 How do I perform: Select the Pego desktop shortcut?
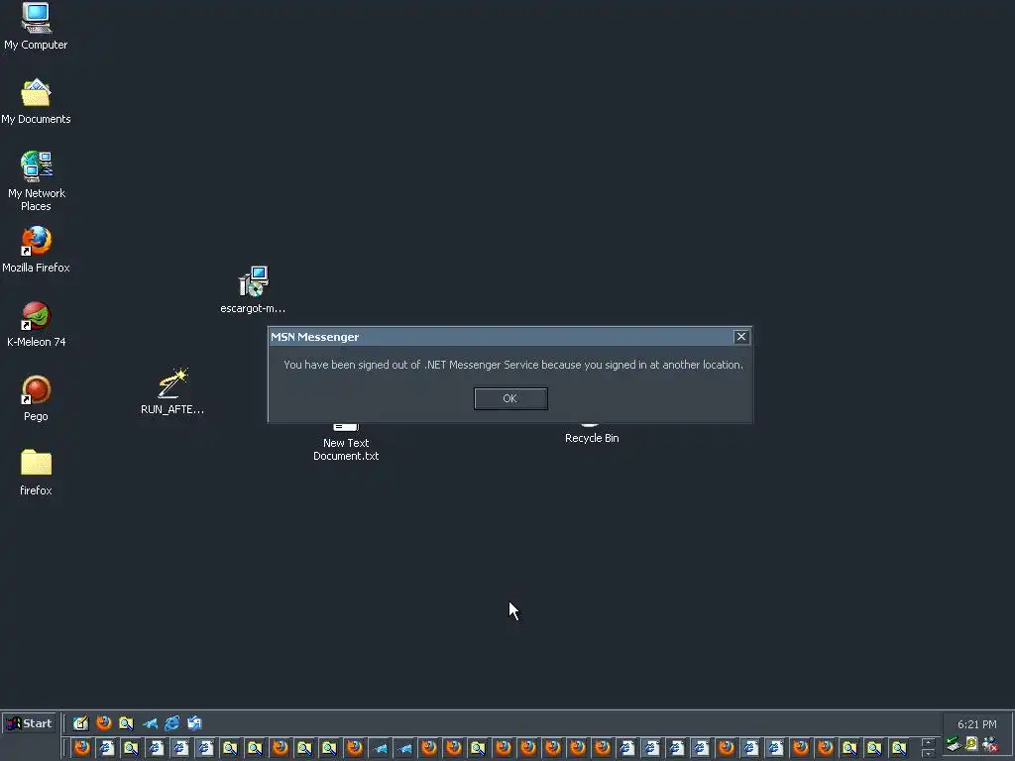point(37,398)
